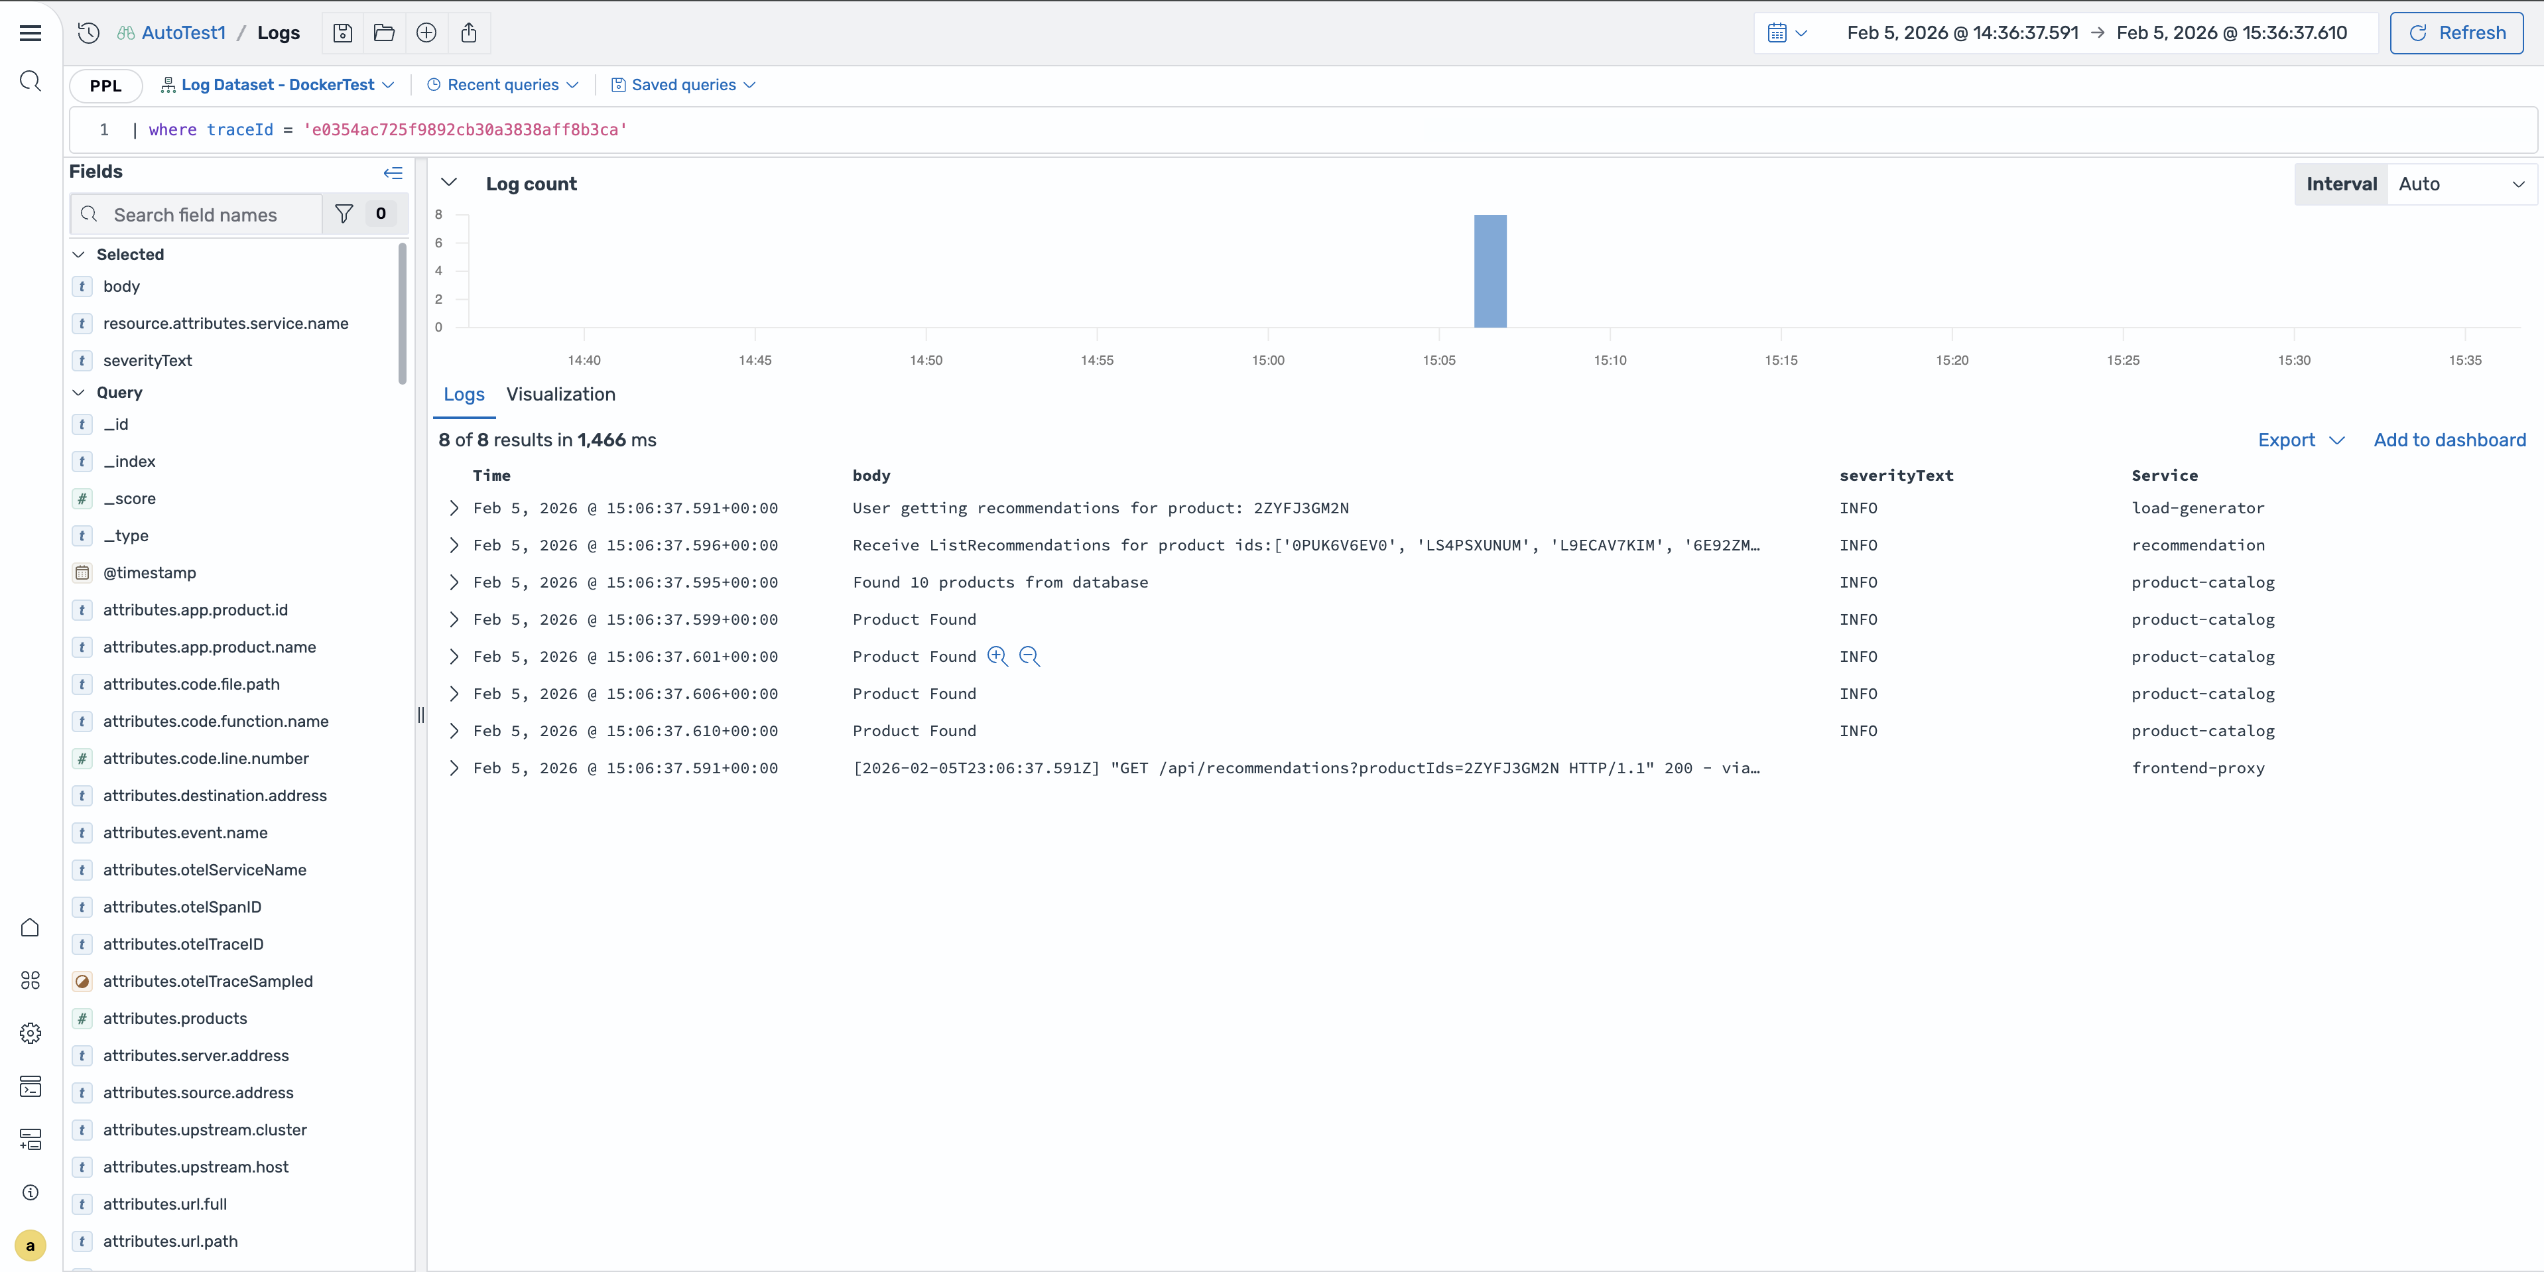Collapse the Fields panel
The image size is (2544, 1272).
click(393, 172)
